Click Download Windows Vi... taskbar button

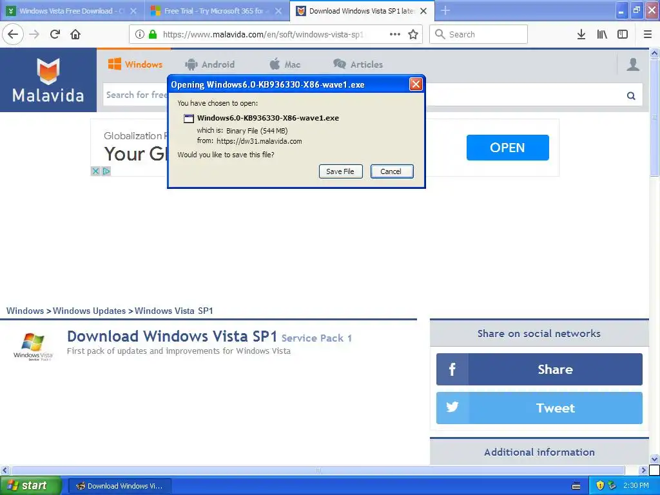click(119, 486)
